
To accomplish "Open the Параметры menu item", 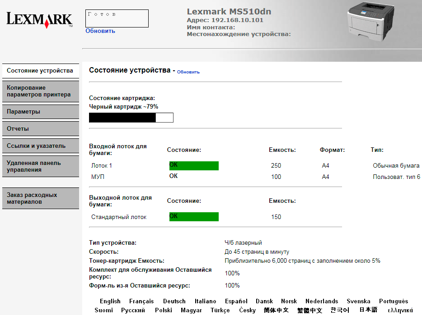I will click(41, 112).
